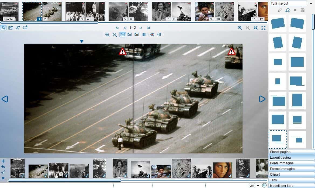315x188 pixels.
Task: Zoom into the image with image toolbar magnifier
Action: [107, 35]
